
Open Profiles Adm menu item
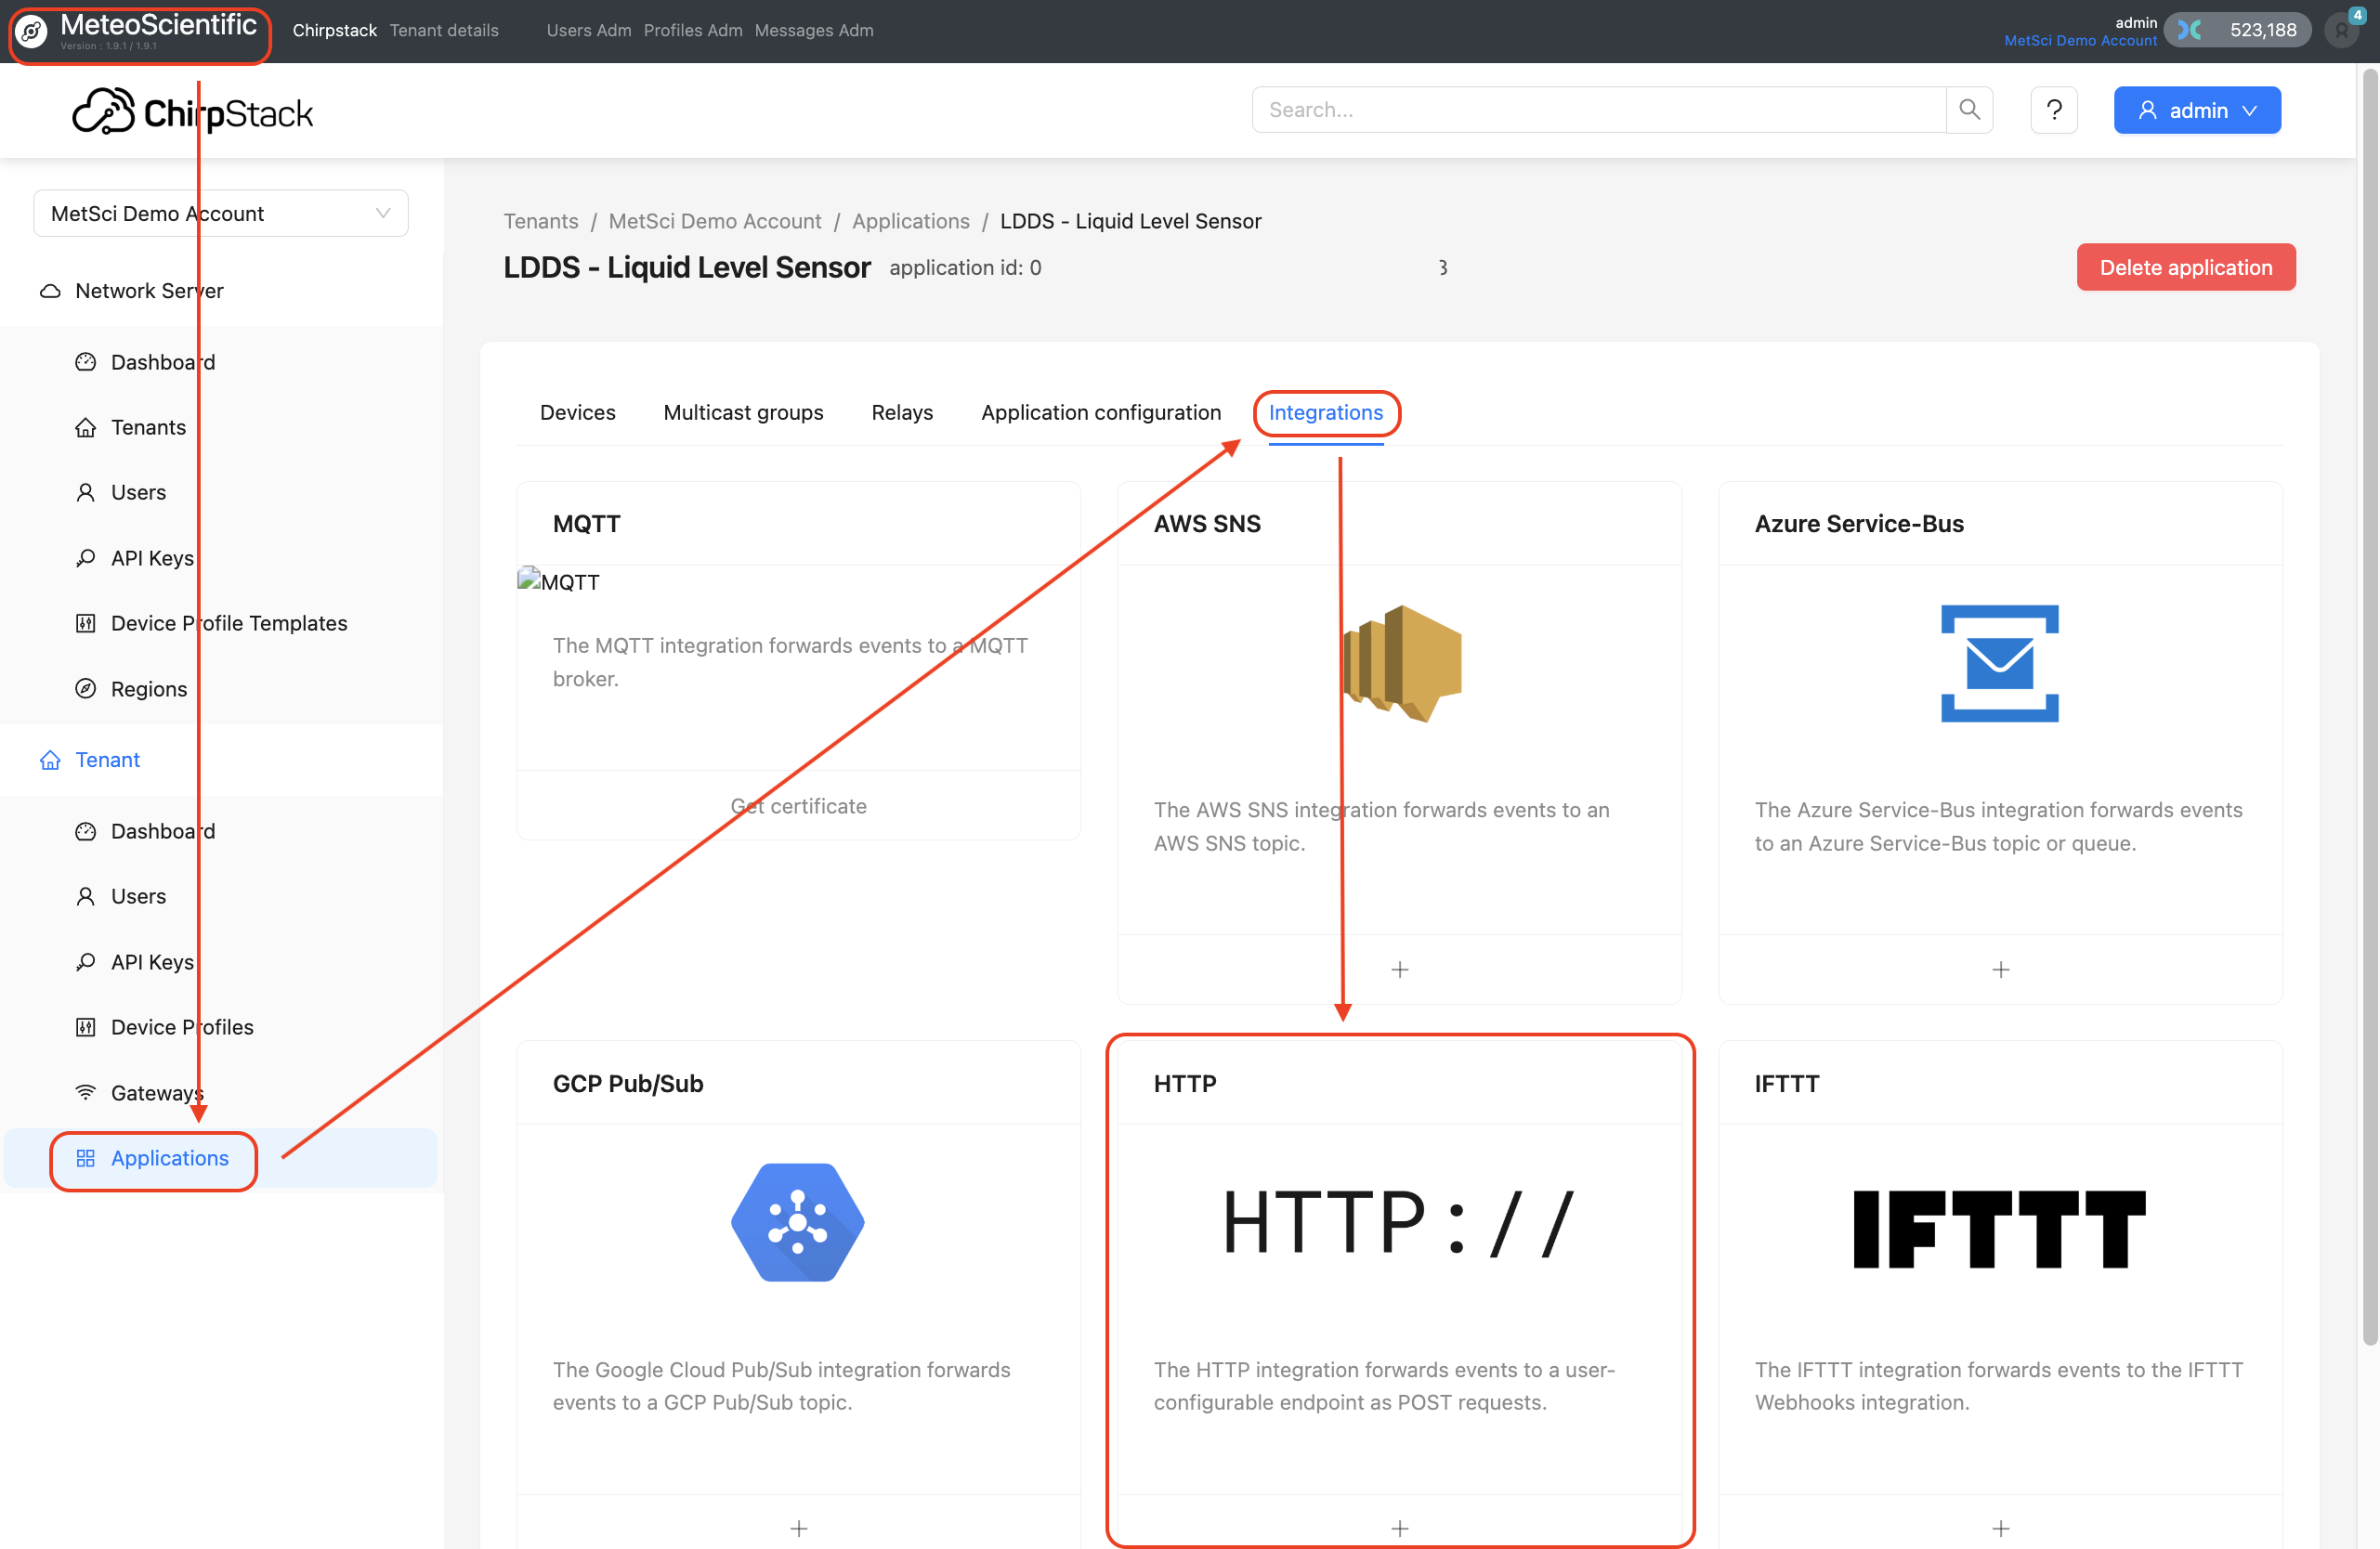click(x=693, y=31)
